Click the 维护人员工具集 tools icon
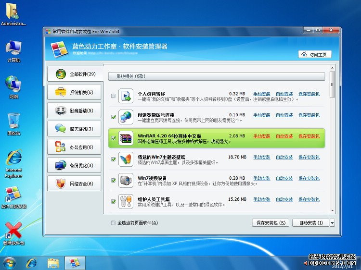This screenshot has width=361, height=270. click(126, 201)
